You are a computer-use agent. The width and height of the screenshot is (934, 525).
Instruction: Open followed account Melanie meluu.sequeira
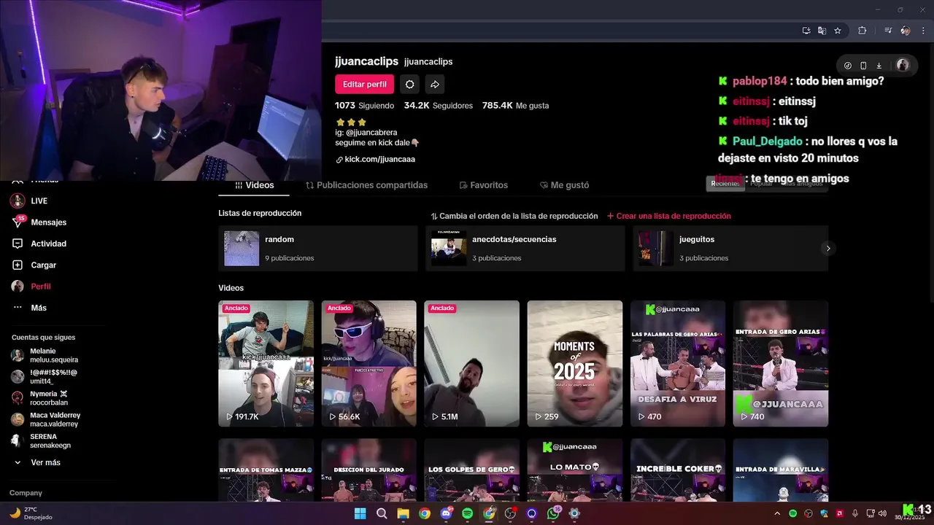(x=45, y=355)
